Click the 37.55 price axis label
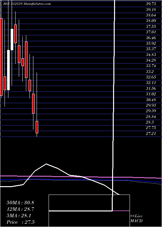Image resolution: width=162 pixels, height=227 pixels. pos(151,27)
